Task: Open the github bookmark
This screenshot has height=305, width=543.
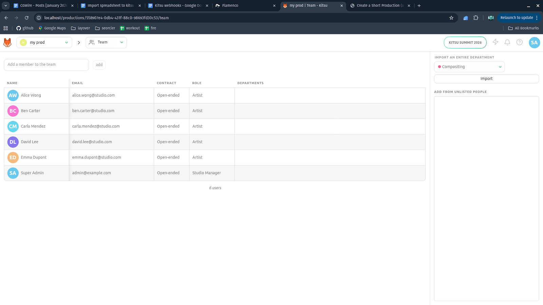Action: pyautogui.click(x=25, y=28)
